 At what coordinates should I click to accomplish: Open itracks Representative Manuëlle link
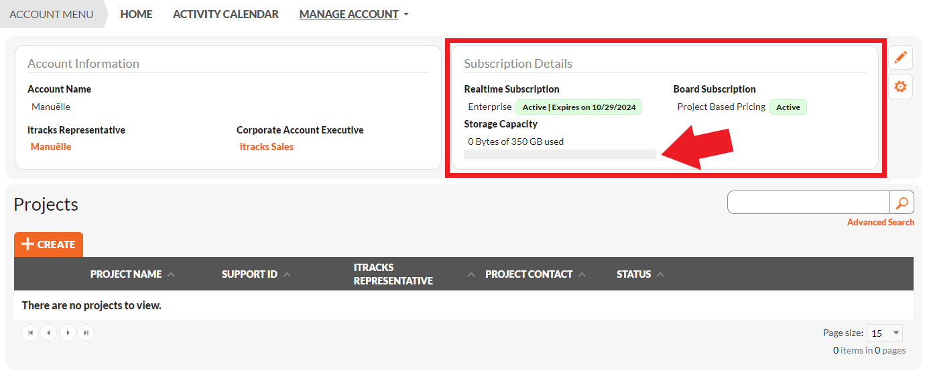[x=51, y=147]
